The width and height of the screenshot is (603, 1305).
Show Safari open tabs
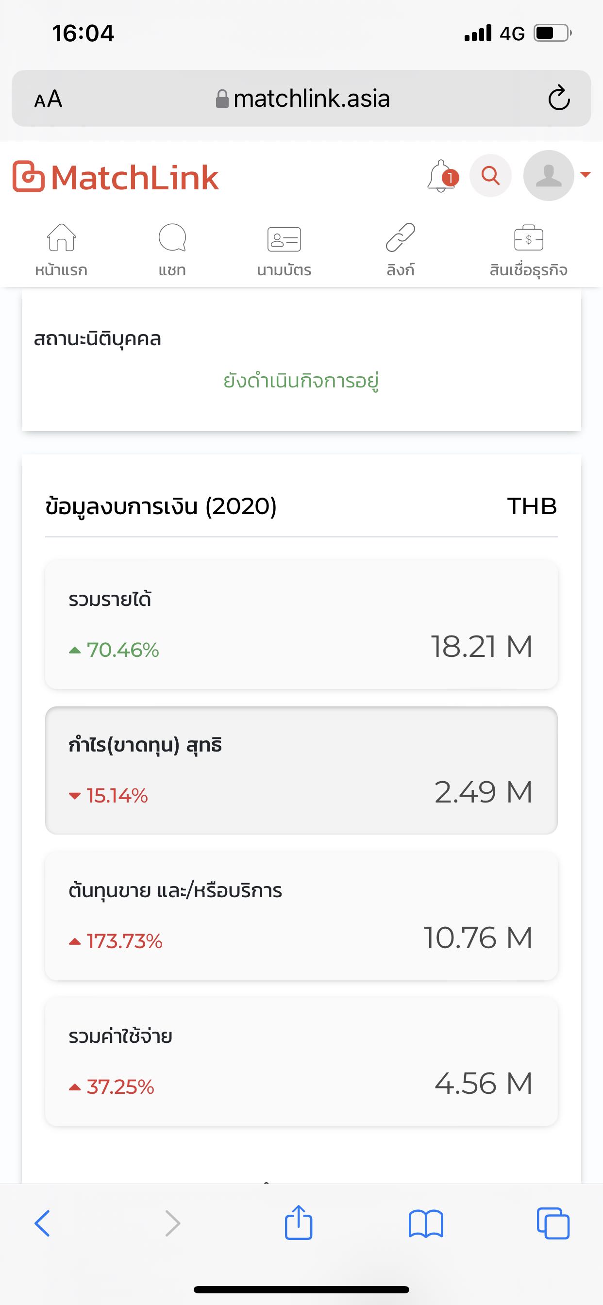(x=553, y=1223)
